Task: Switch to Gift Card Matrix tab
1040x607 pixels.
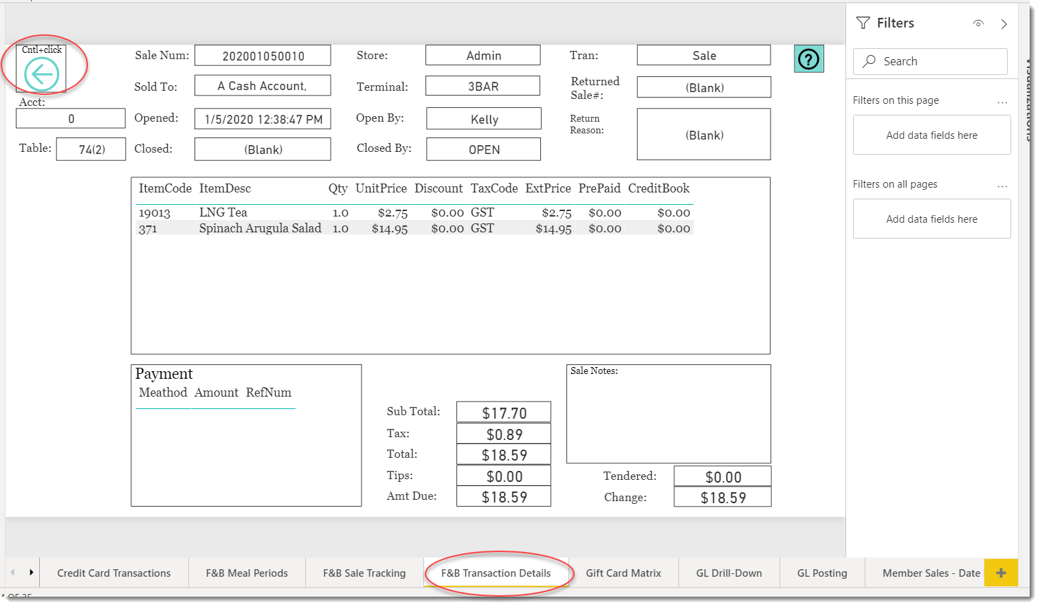Action: [x=623, y=573]
